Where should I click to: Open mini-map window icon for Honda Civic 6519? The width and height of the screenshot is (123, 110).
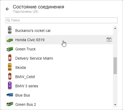point(109,40)
